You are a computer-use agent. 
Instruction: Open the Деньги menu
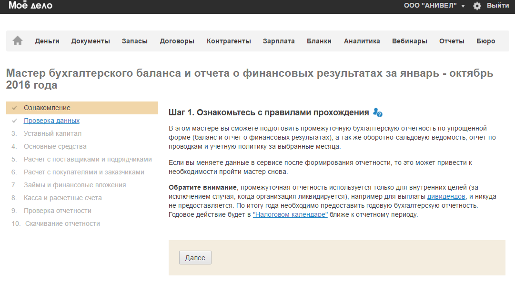47,41
